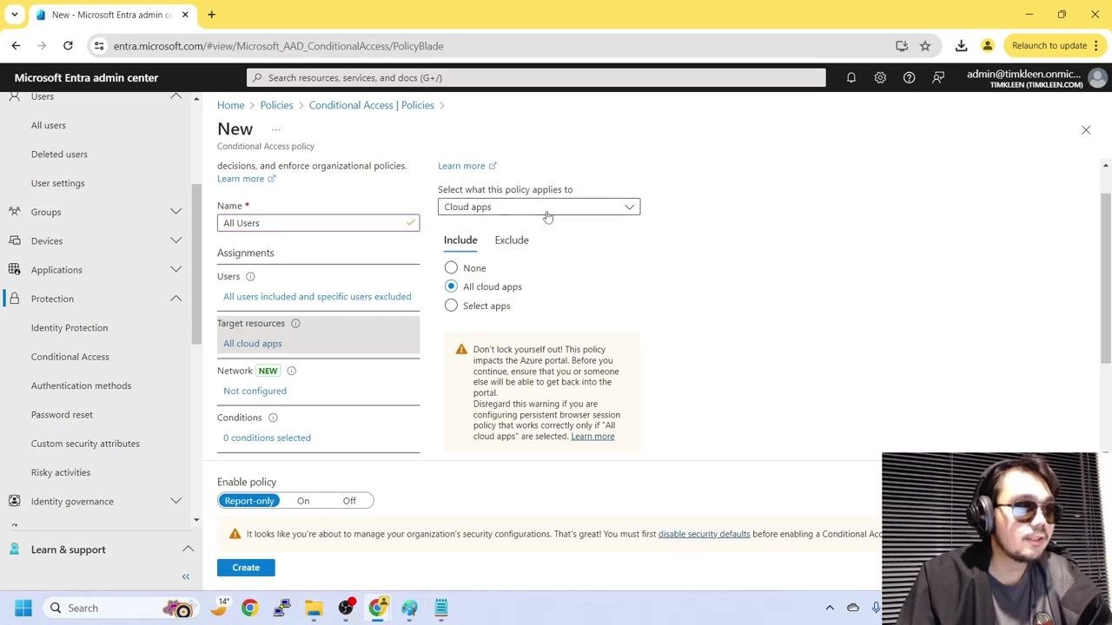Set Enable policy to Report-only
Image resolution: width=1112 pixels, height=625 pixels.
tap(249, 501)
